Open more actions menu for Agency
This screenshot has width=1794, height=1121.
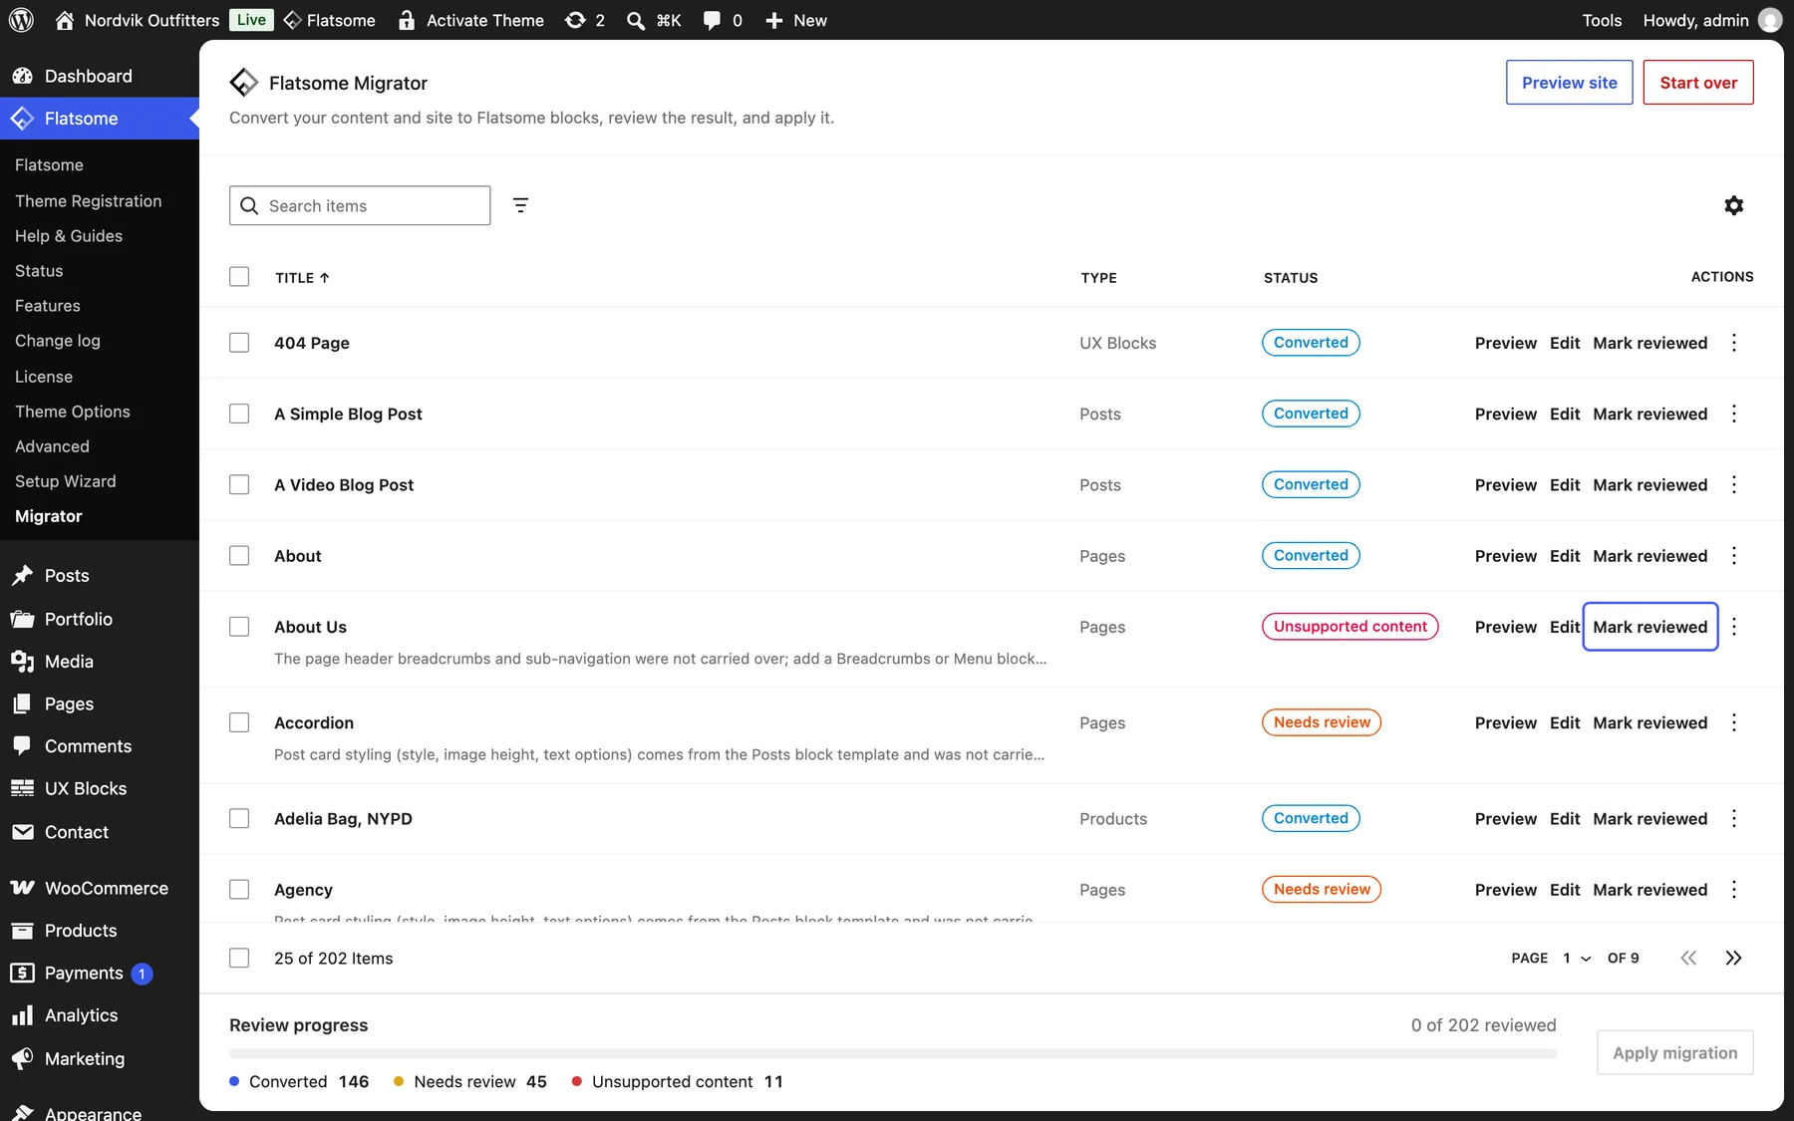(x=1734, y=890)
